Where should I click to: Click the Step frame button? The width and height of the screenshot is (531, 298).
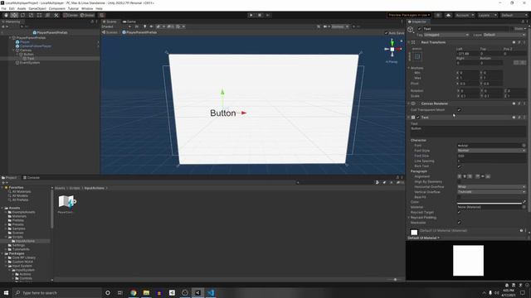(267, 15)
